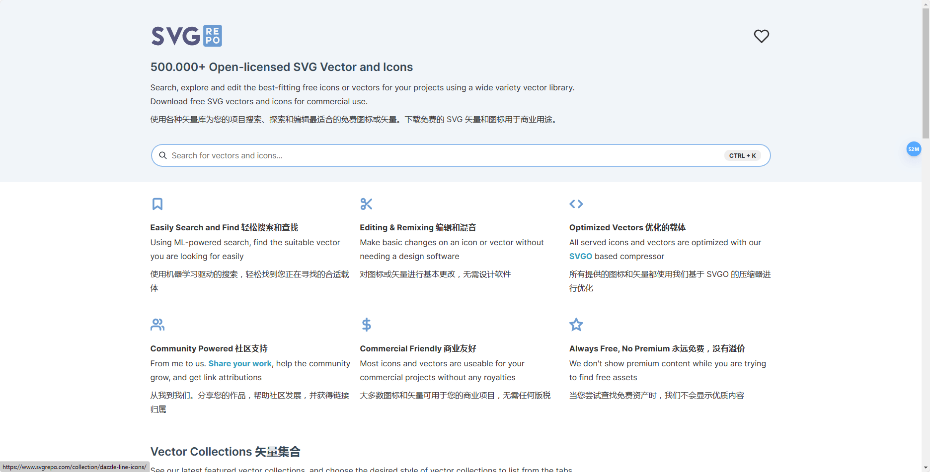Click the heart favorites icon
930x472 pixels.
click(761, 36)
